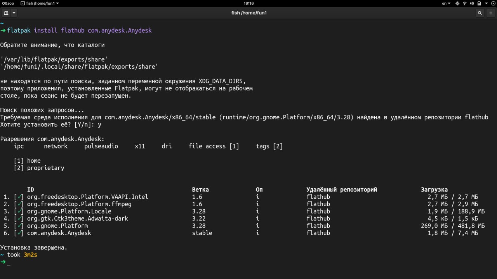This screenshot has width=497, height=279.
Task: Click the com.anydesk.Anydesk argument in command
Action: pos(120,30)
